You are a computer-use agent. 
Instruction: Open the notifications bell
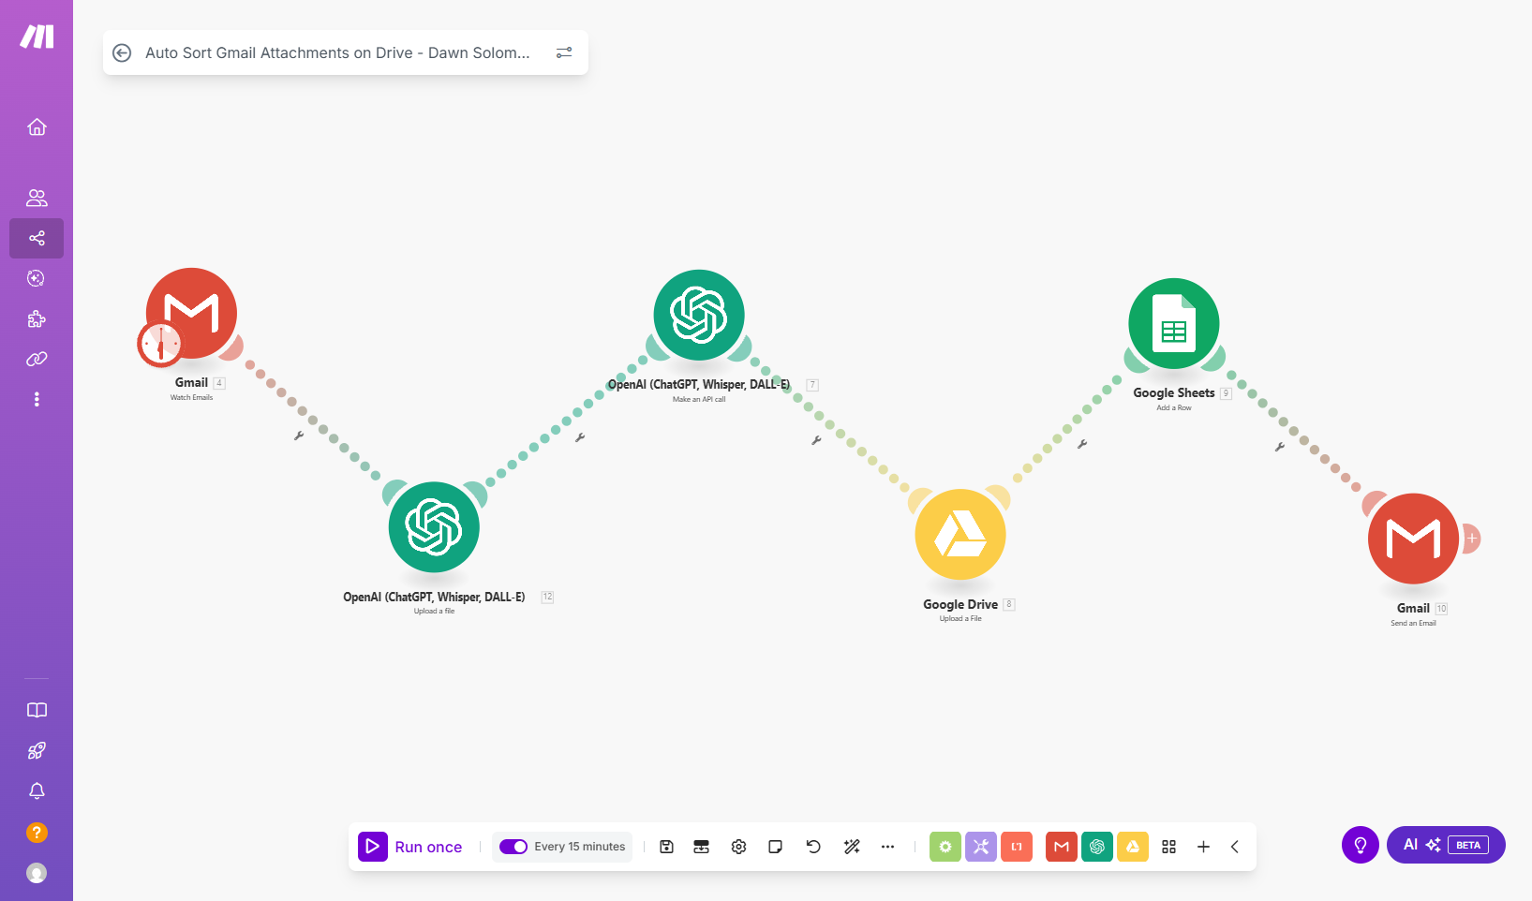tap(37, 791)
